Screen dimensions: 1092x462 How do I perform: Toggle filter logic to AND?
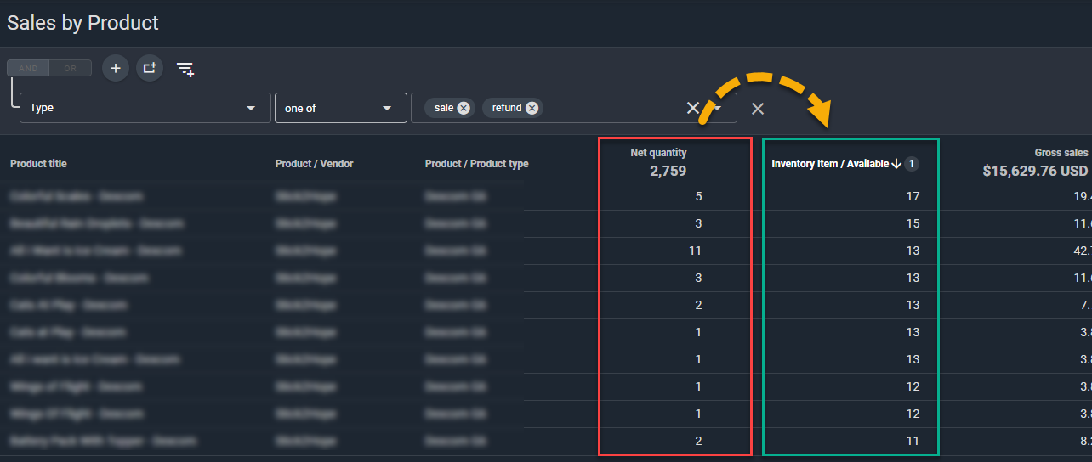coord(28,68)
